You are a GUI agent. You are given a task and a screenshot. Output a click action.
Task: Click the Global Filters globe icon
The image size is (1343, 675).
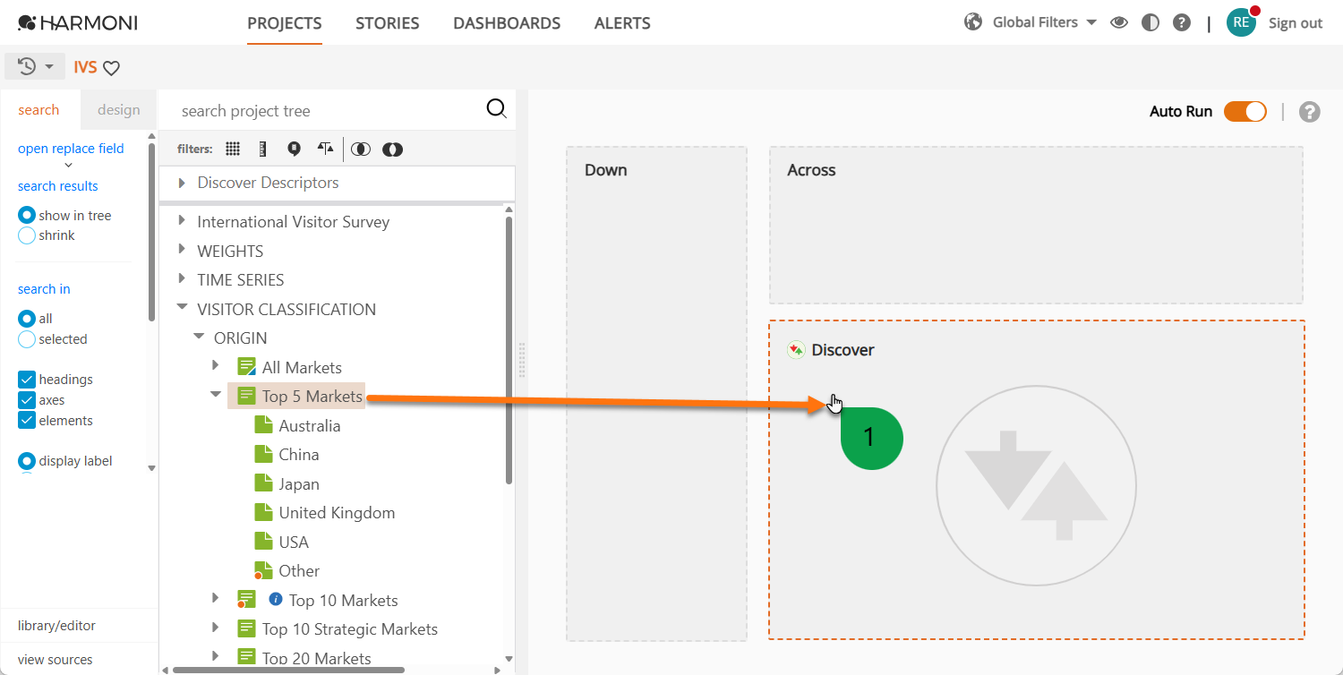973,21
